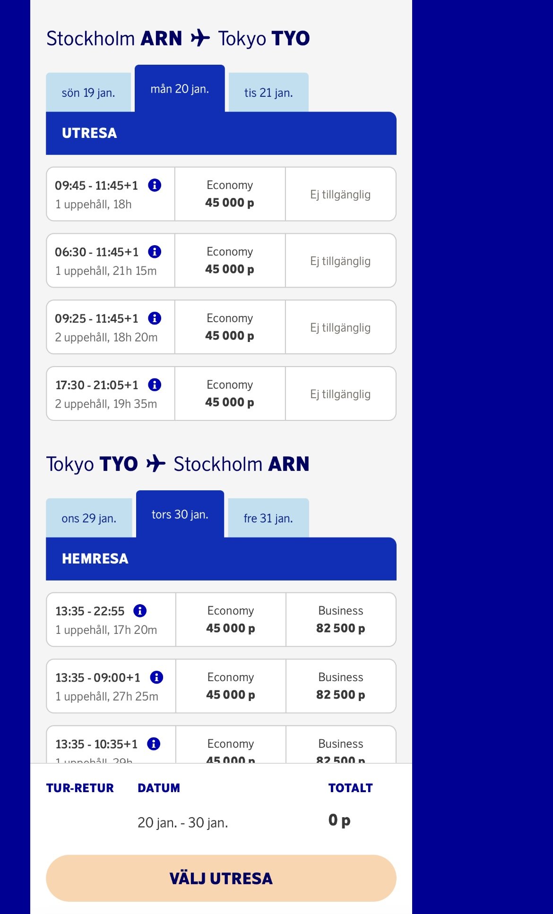Select the tis 21 jan. outbound tab

click(268, 93)
